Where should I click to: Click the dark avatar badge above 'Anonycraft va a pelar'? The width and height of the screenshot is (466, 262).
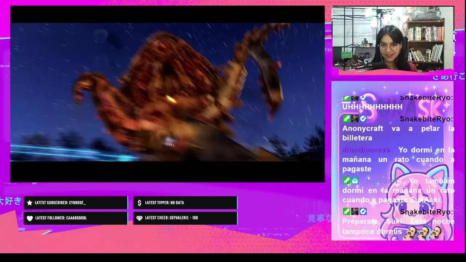(355, 119)
